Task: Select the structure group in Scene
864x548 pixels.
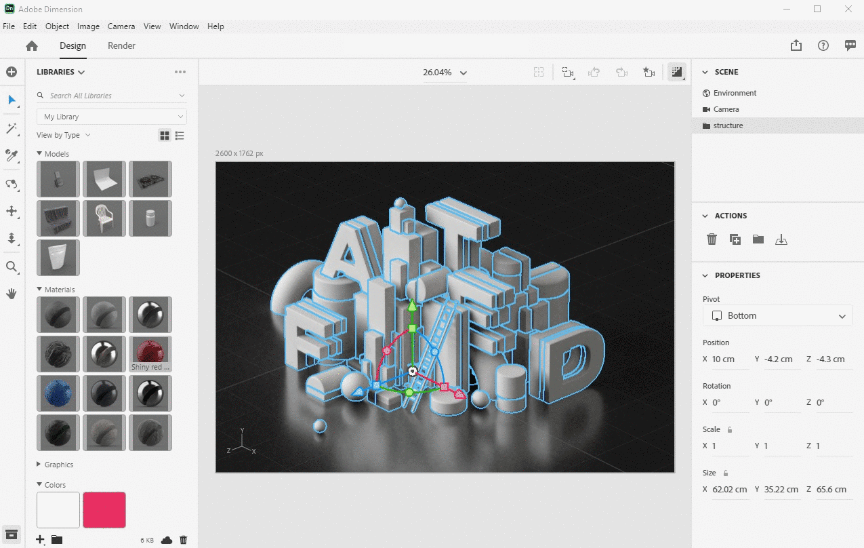Action: 778,125
